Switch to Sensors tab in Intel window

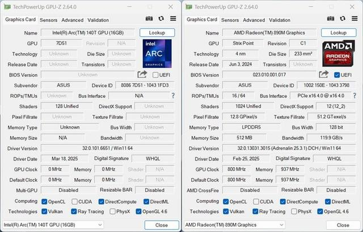point(48,20)
